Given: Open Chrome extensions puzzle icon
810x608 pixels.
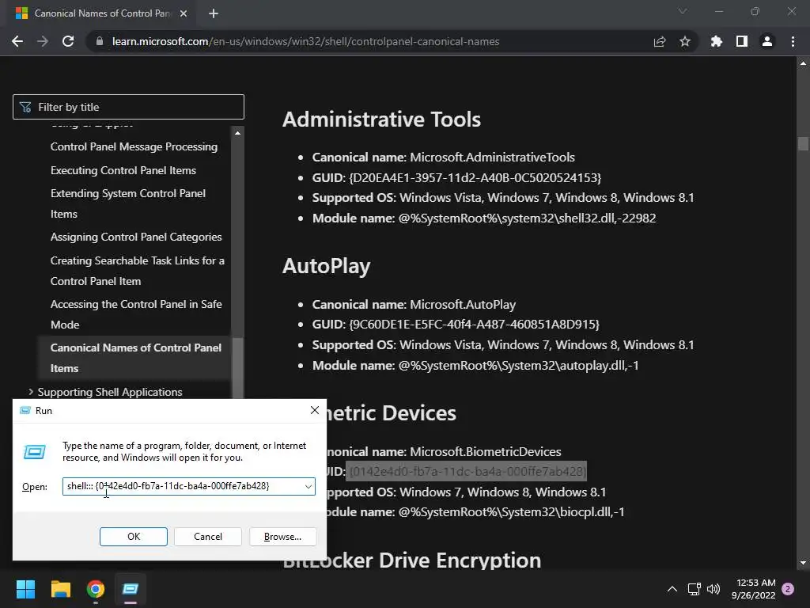Looking at the screenshot, I should [x=716, y=41].
